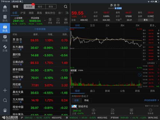Click the 更多 button in quote details

coord(146,20)
